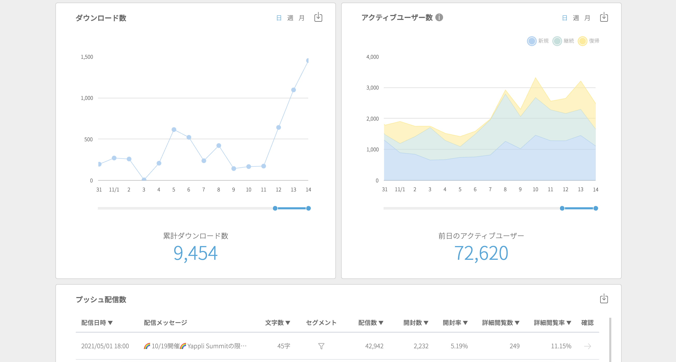Click the 249 detail views cell
The width and height of the screenshot is (676, 362).
pos(515,346)
